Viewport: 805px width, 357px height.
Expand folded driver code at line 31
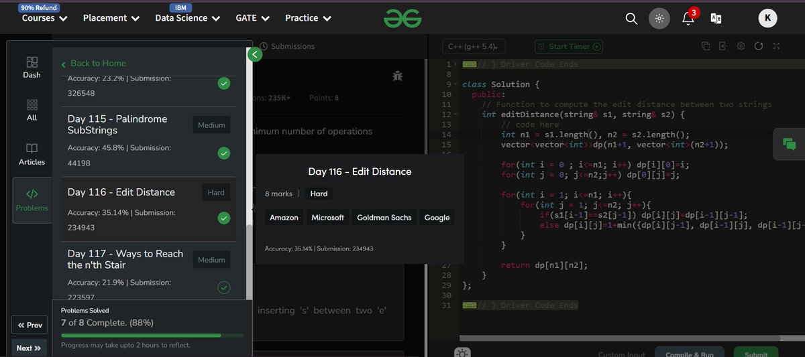(x=470, y=305)
